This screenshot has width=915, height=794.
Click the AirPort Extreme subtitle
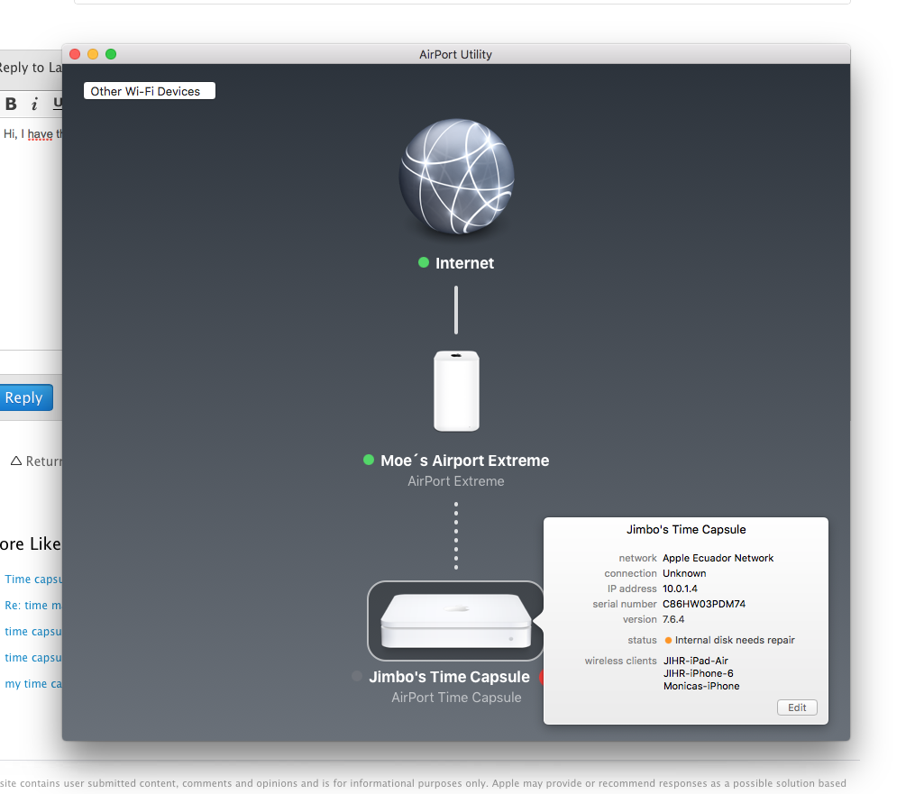click(456, 481)
